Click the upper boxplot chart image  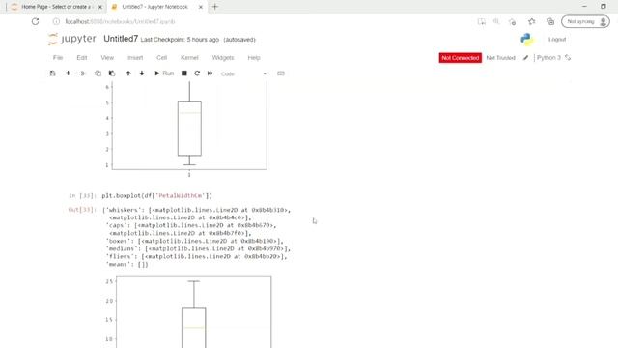click(x=185, y=130)
